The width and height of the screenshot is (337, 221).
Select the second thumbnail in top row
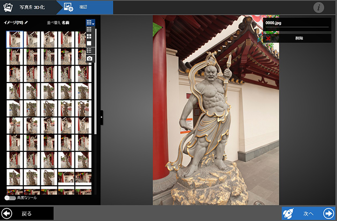(32, 39)
